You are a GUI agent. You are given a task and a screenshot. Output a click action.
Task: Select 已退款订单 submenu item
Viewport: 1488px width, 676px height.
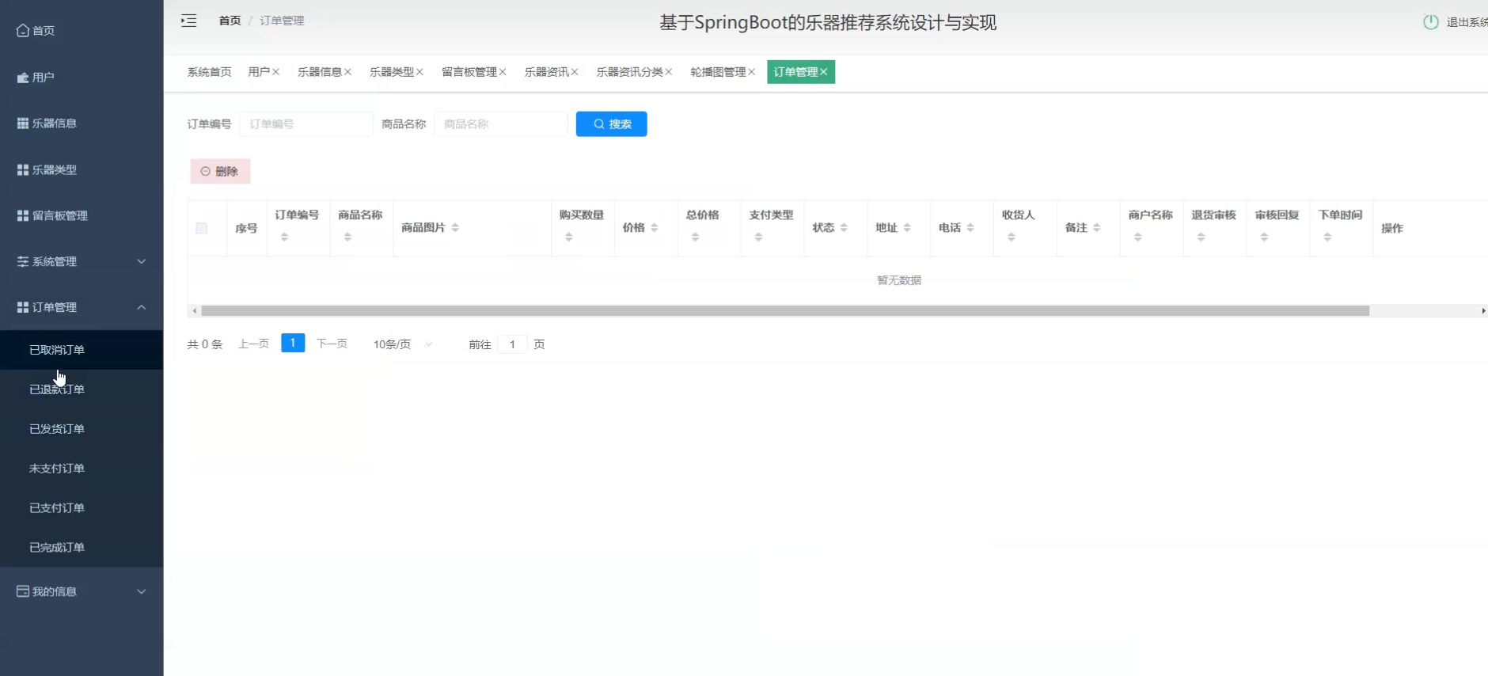point(82,389)
